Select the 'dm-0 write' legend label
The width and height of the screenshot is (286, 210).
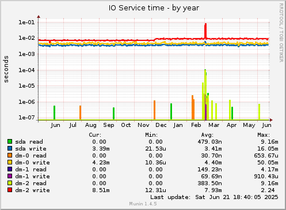pyautogui.click(x=32, y=163)
